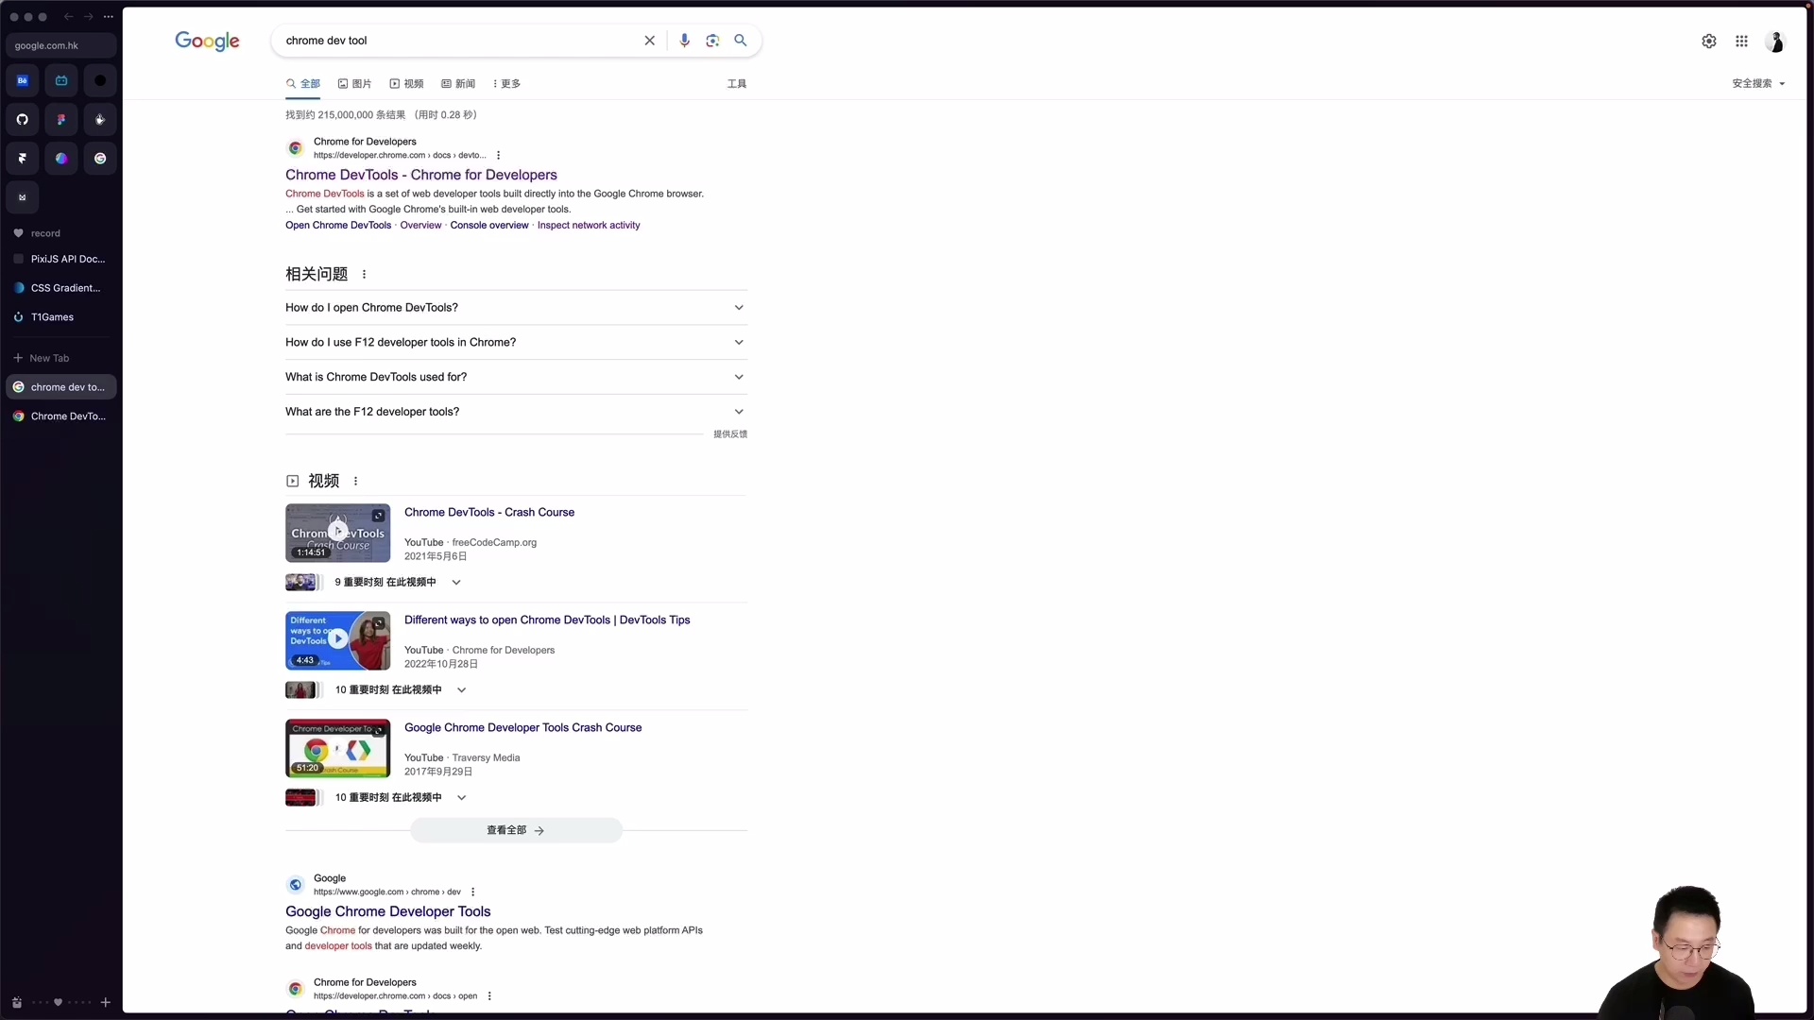Search by image using the Google Lens icon

[x=713, y=41]
